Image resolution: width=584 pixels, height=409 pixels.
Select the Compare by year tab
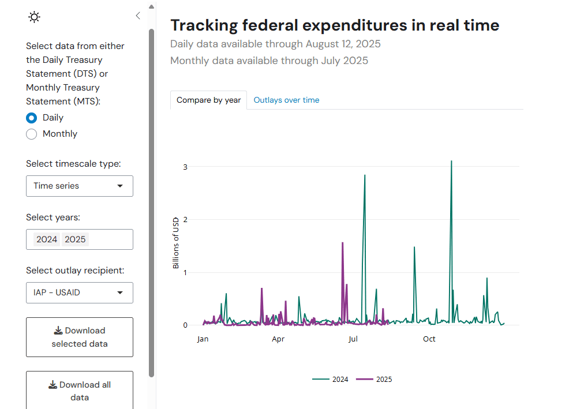pos(208,100)
